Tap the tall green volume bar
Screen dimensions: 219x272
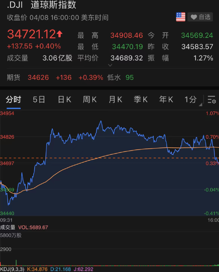point(16,263)
